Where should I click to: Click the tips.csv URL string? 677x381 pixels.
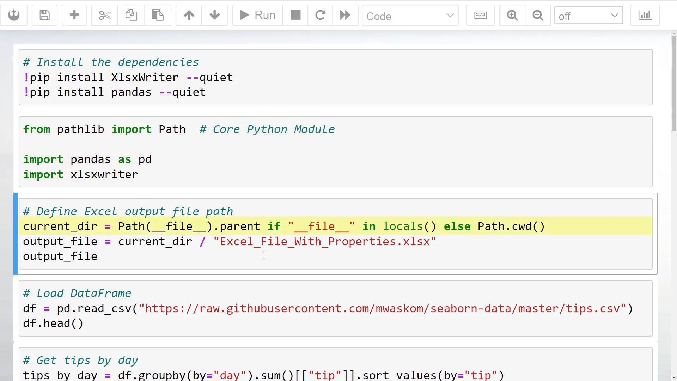[383, 308]
